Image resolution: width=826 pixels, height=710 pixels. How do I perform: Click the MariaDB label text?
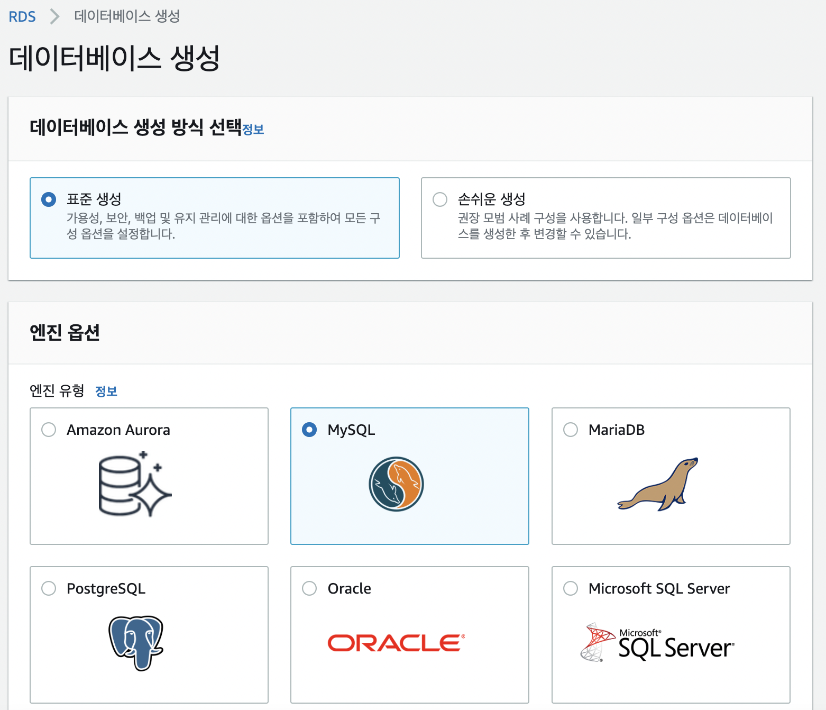[617, 430]
